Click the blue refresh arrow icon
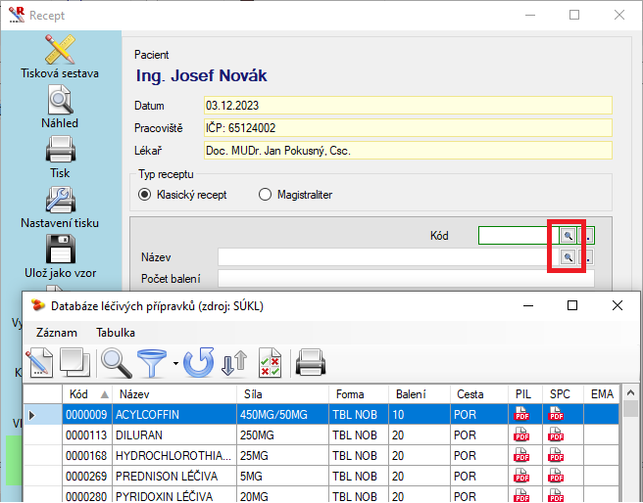This screenshot has width=643, height=503. 199,363
